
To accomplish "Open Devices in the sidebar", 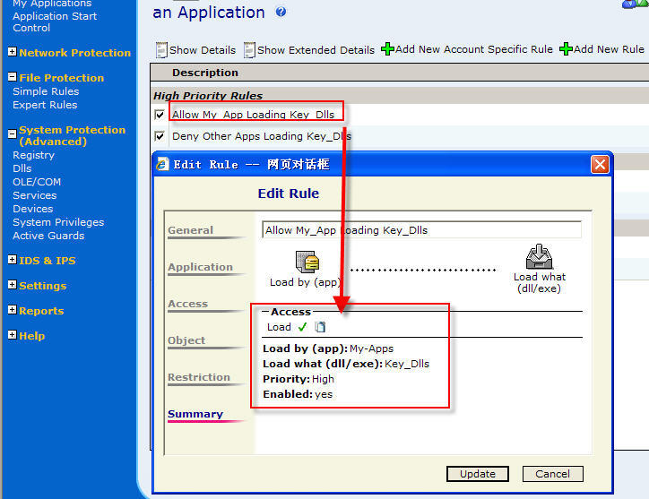I will (x=32, y=209).
